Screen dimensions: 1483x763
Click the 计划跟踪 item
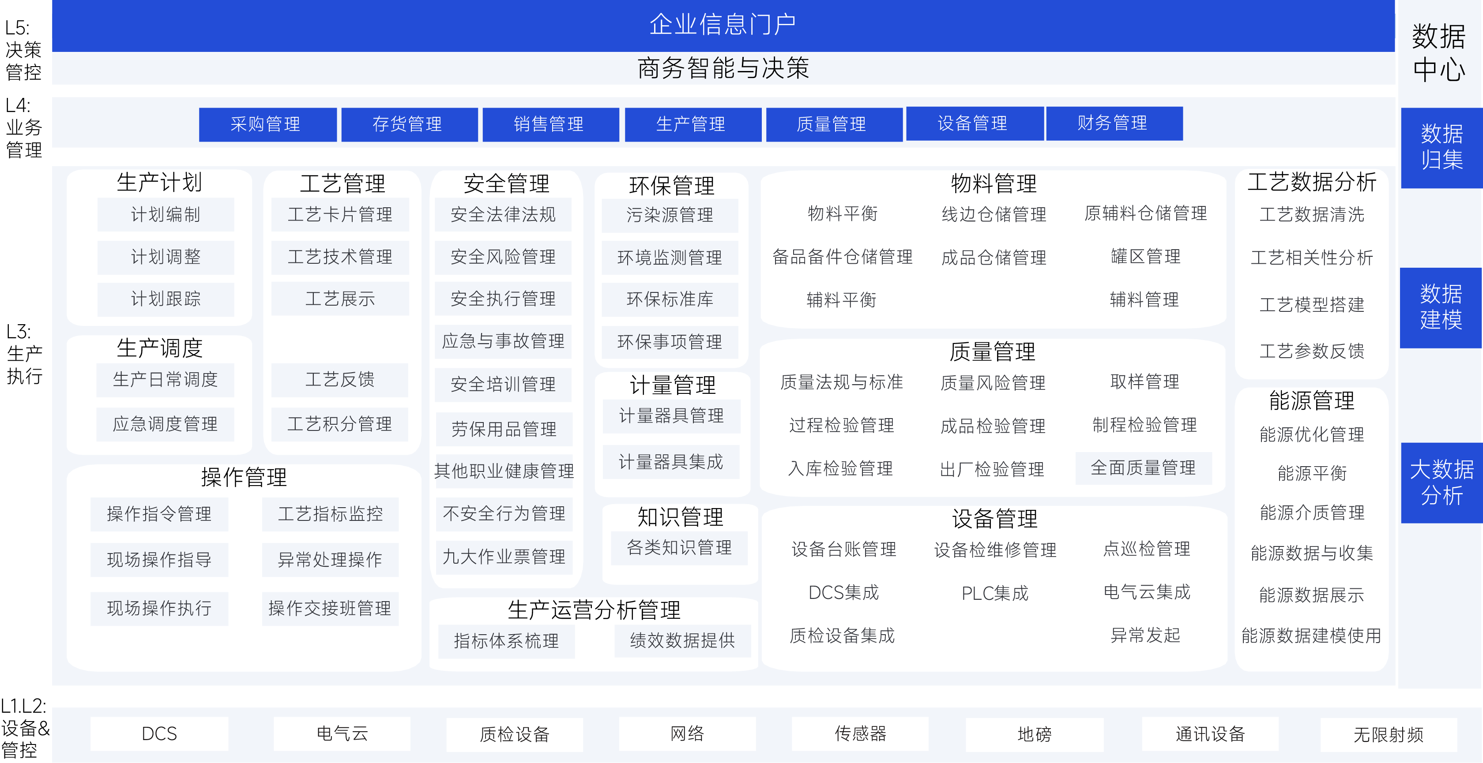[166, 299]
